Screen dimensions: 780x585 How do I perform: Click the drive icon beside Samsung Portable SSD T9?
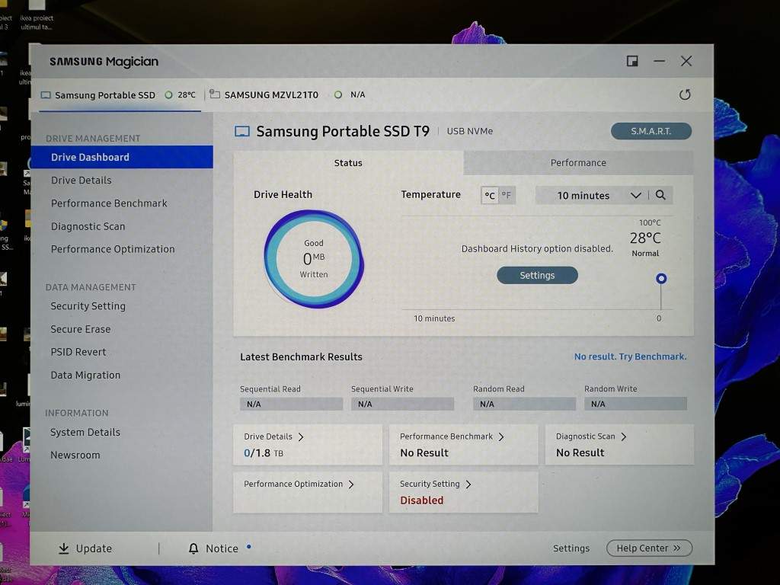pyautogui.click(x=242, y=132)
